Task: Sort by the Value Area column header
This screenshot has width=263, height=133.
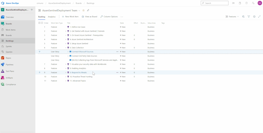Action: [152, 23]
